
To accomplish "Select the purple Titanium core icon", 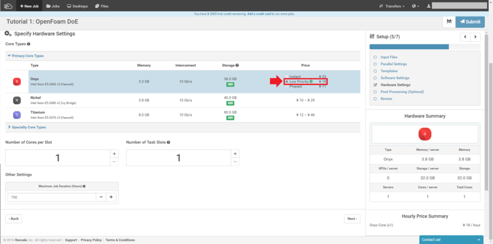I will coord(17,115).
